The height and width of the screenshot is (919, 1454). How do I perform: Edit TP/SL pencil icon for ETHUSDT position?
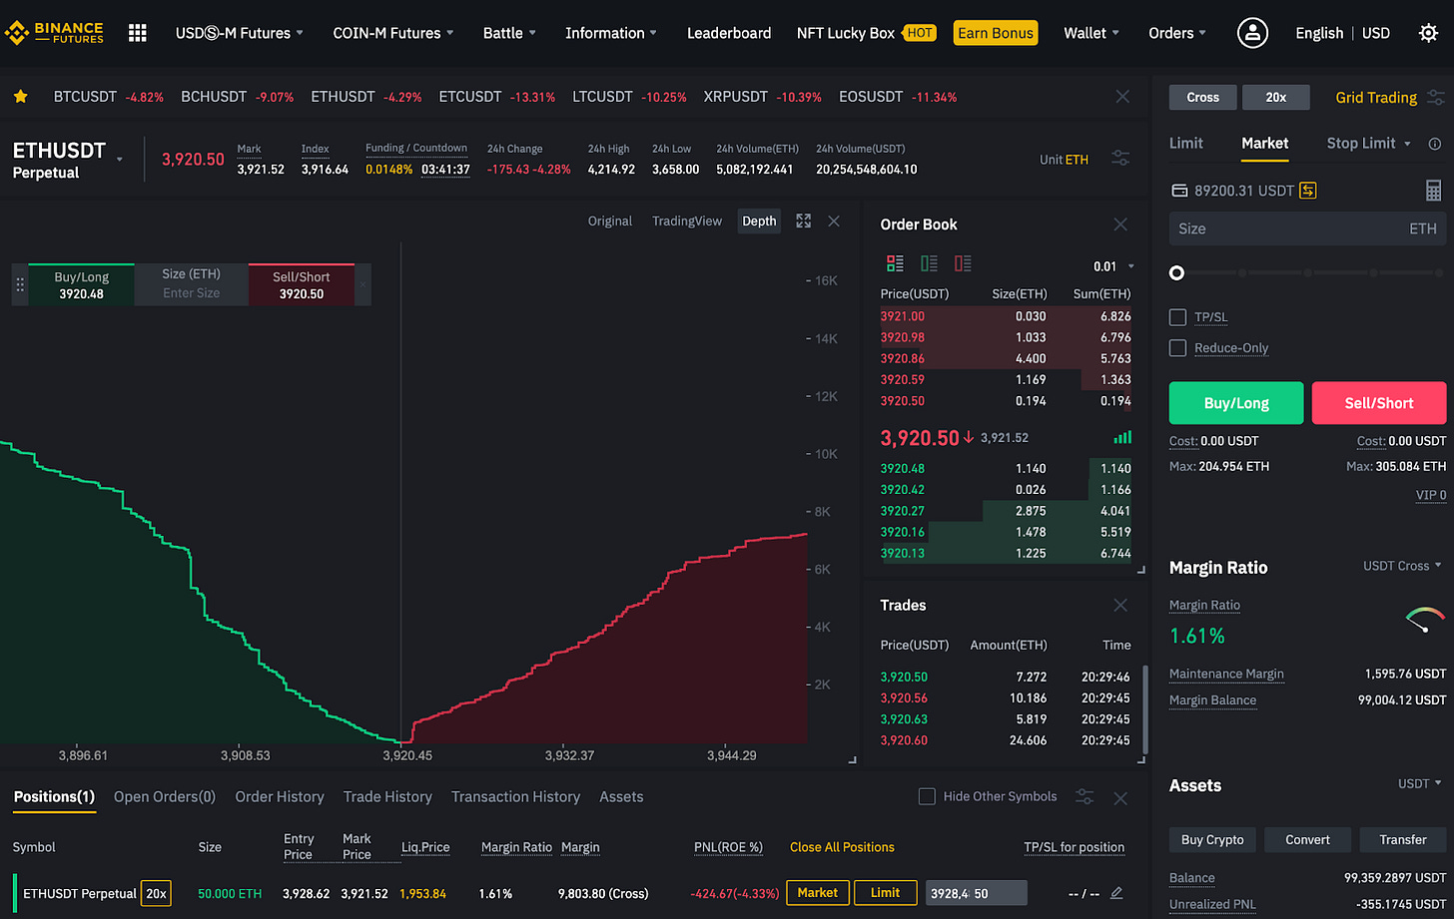tap(1116, 893)
